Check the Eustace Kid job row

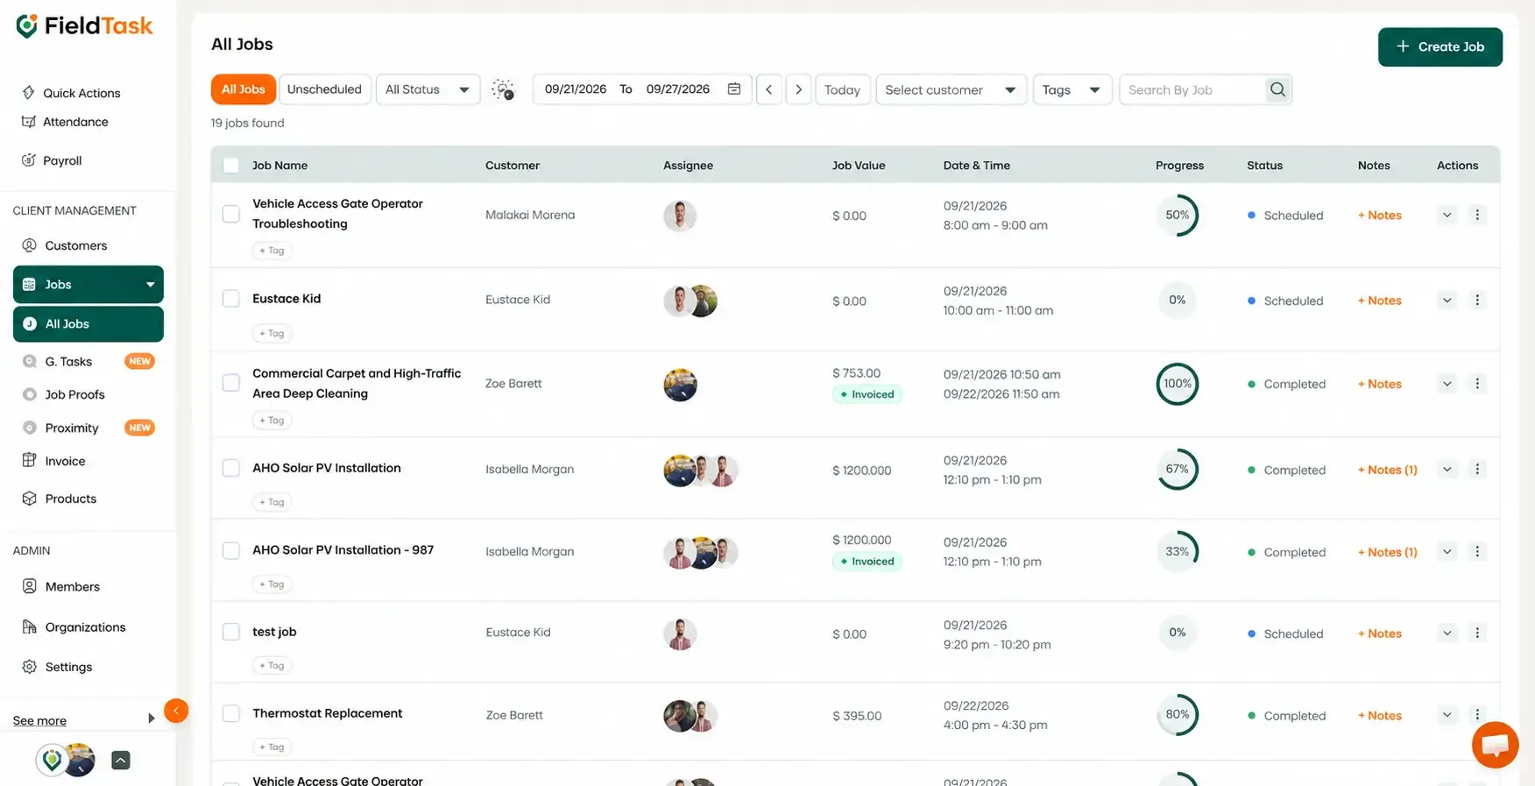click(x=231, y=299)
